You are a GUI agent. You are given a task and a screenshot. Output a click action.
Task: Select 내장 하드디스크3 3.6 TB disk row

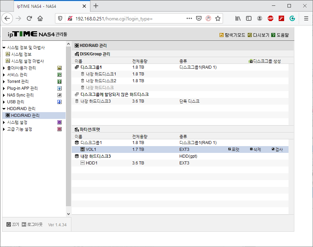pyautogui.click(x=180, y=101)
